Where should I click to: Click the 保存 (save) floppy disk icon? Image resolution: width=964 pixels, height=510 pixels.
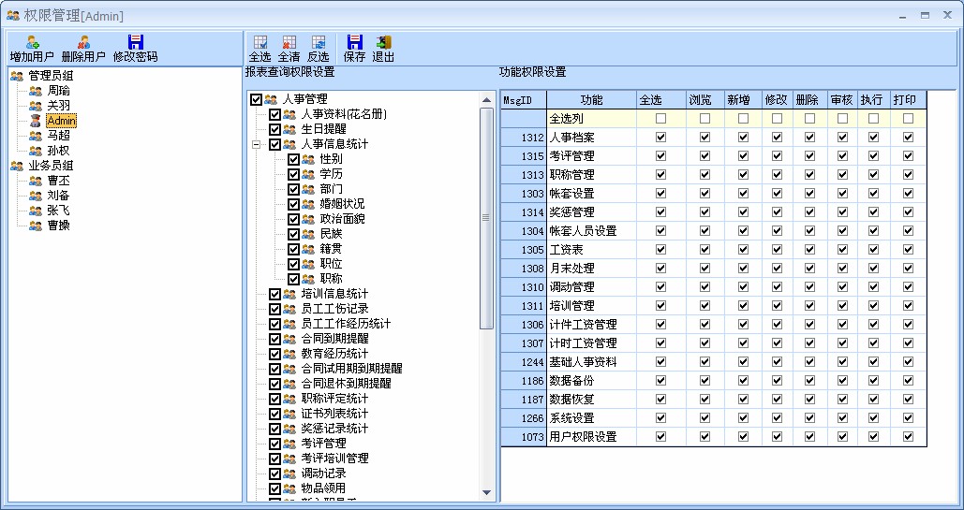coord(354,42)
